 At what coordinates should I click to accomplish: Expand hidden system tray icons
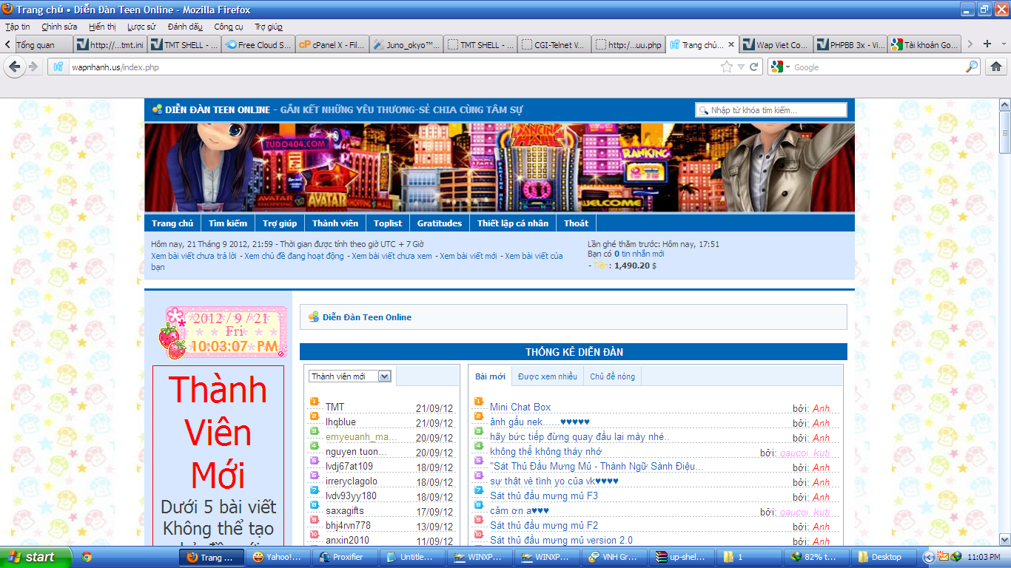[929, 557]
